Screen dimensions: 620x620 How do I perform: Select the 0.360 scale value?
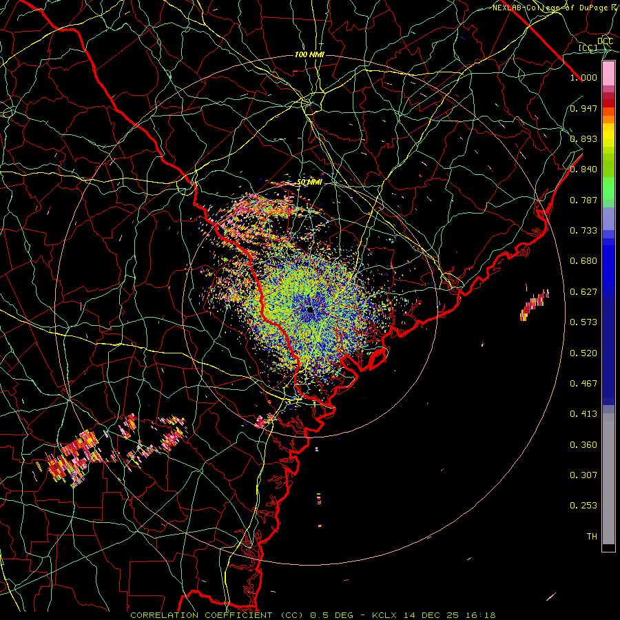583,445
